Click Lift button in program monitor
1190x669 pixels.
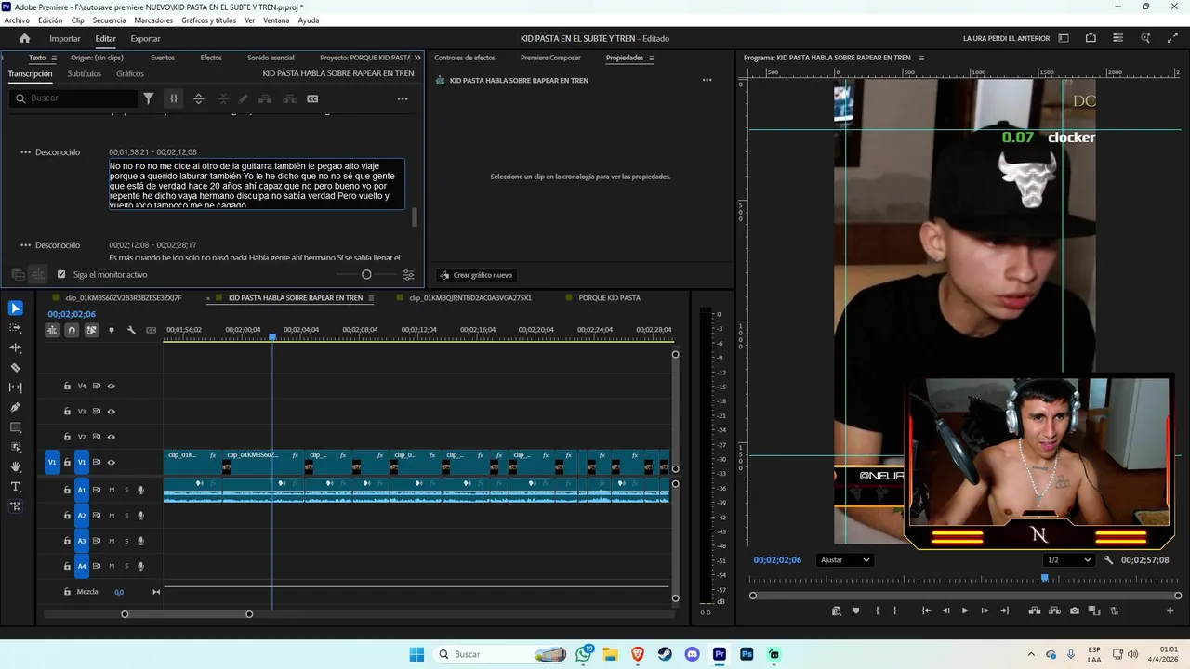point(1034,610)
